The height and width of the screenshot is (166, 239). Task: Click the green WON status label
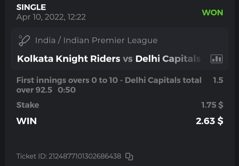tap(212, 13)
